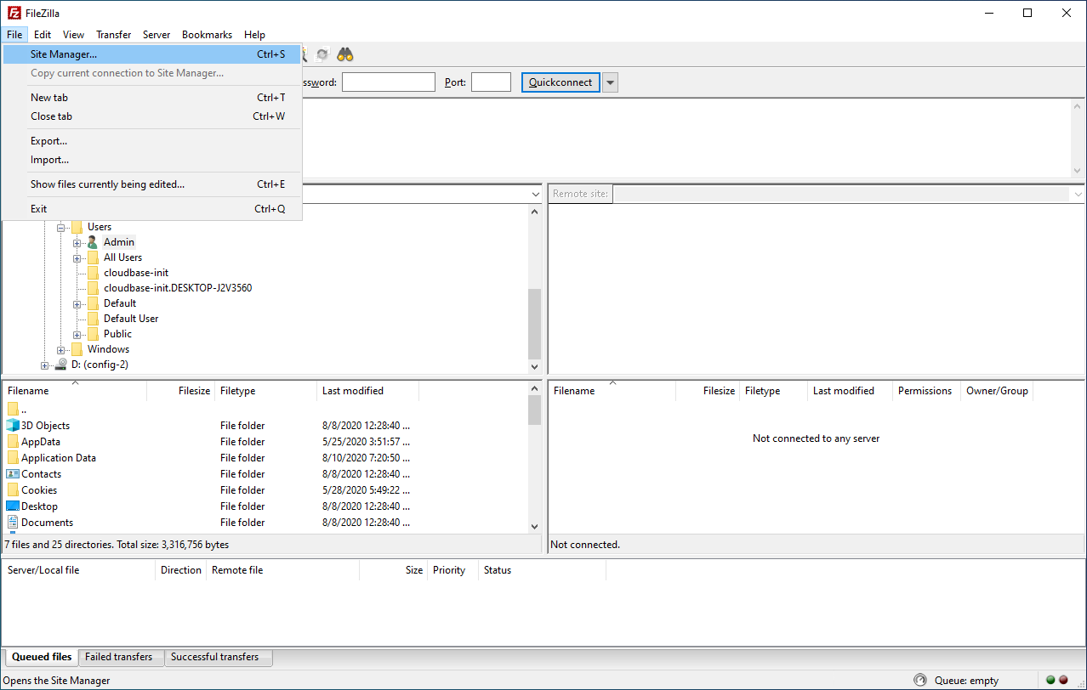Image resolution: width=1087 pixels, height=690 pixels.
Task: Sort remote list by Permissions column
Action: (927, 391)
